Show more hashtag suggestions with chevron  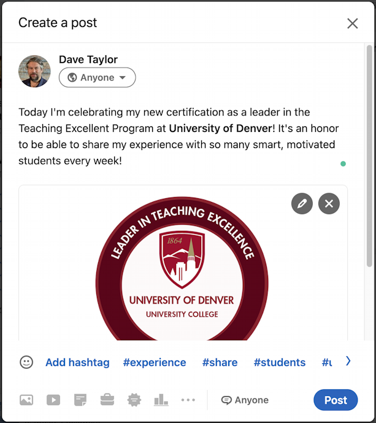coord(348,360)
